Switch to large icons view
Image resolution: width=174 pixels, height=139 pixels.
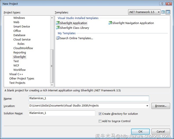(x=163, y=12)
